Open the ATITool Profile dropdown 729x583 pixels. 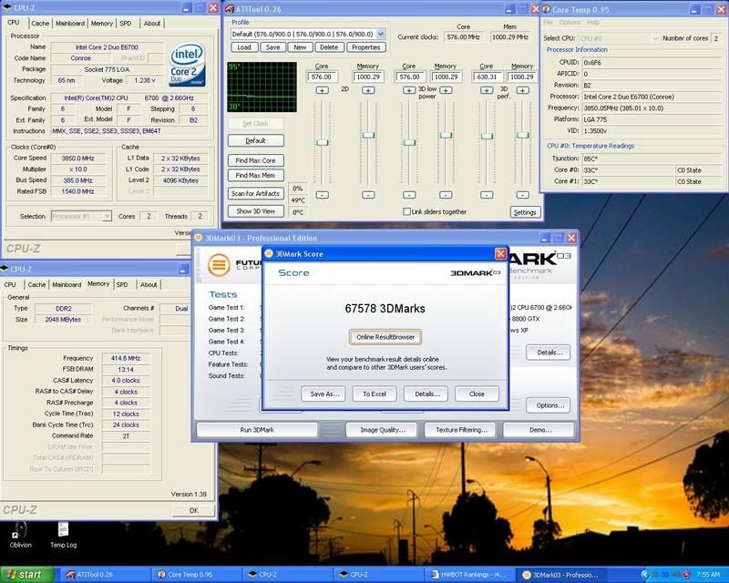coord(381,34)
